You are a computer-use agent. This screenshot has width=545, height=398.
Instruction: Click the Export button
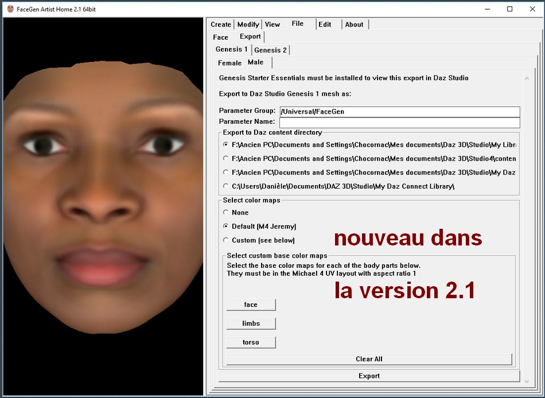point(369,376)
